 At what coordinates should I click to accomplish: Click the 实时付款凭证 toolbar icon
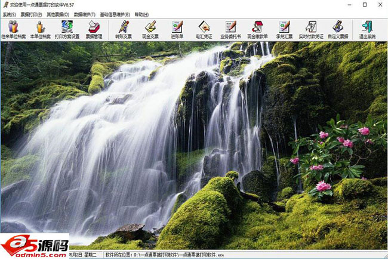[x=311, y=29]
